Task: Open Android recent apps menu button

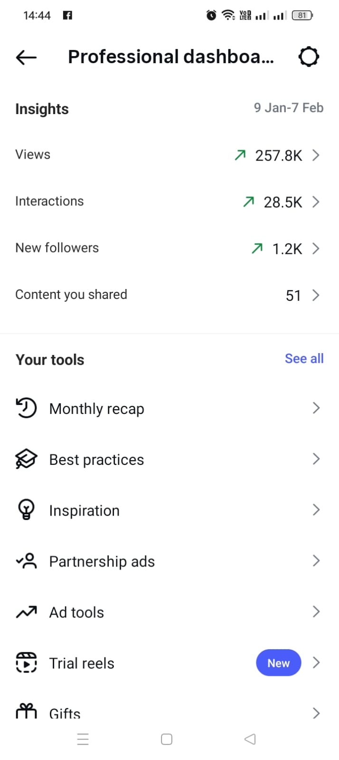Action: point(83,739)
